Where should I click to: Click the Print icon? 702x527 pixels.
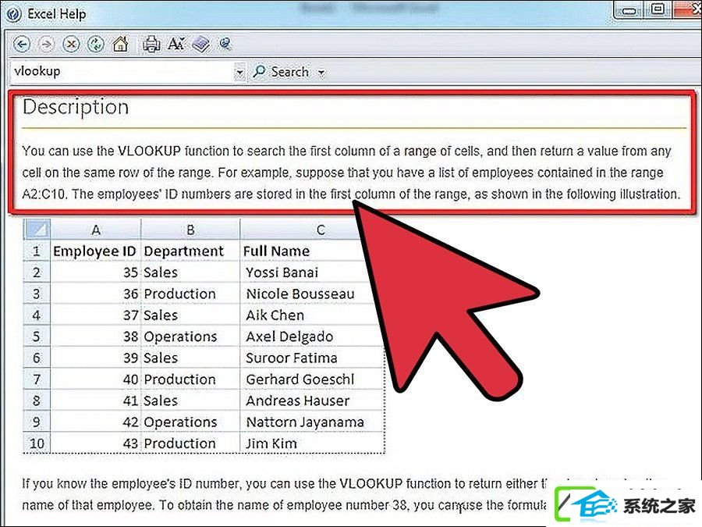point(151,44)
